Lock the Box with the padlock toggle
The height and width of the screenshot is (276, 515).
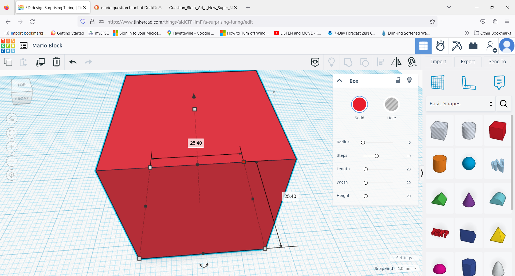pos(398,80)
